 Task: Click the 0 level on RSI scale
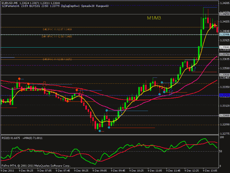(x=220, y=166)
